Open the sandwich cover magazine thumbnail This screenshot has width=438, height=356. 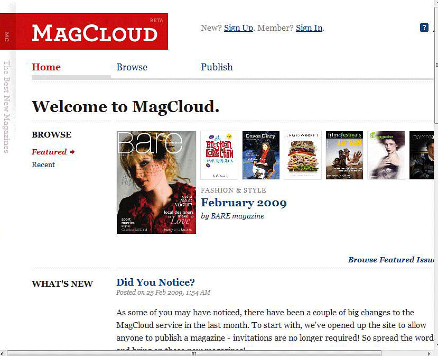click(x=303, y=155)
